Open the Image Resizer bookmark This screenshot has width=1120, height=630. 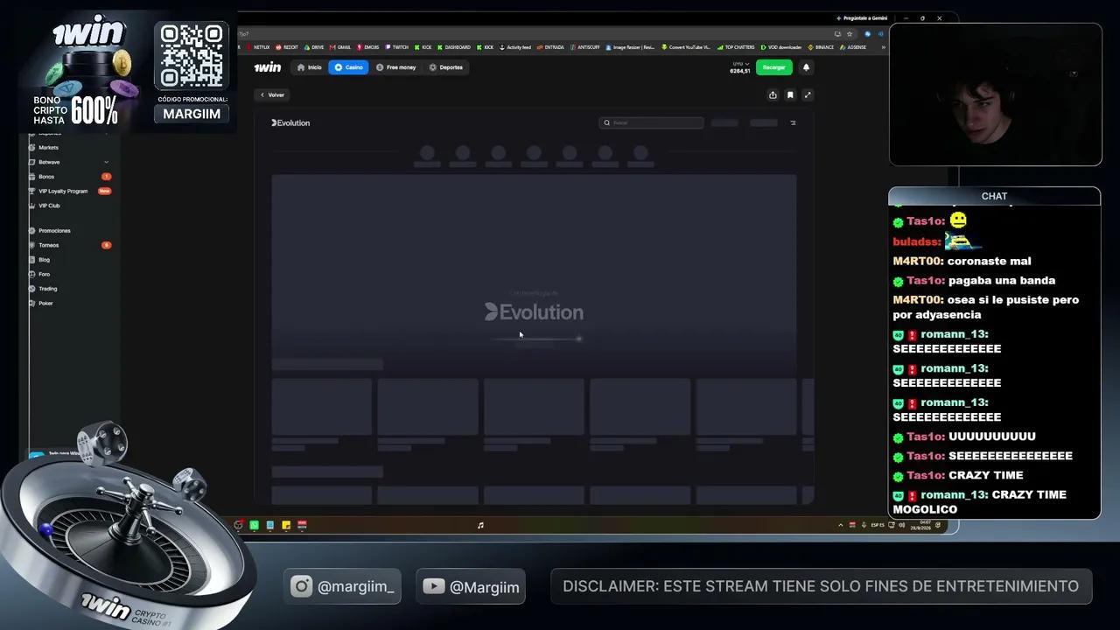pyautogui.click(x=630, y=47)
